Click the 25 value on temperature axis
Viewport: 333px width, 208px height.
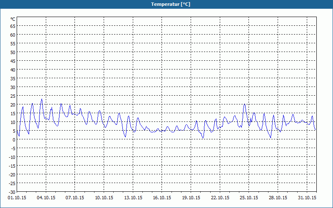coord(13,96)
